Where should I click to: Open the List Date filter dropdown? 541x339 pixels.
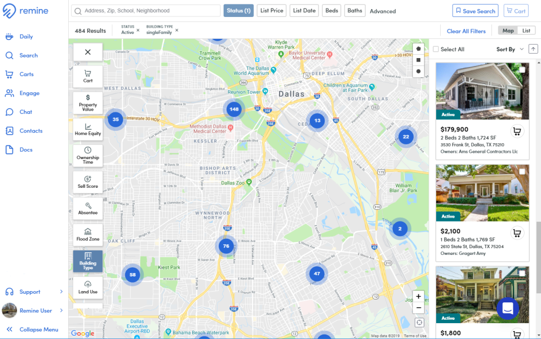(304, 11)
